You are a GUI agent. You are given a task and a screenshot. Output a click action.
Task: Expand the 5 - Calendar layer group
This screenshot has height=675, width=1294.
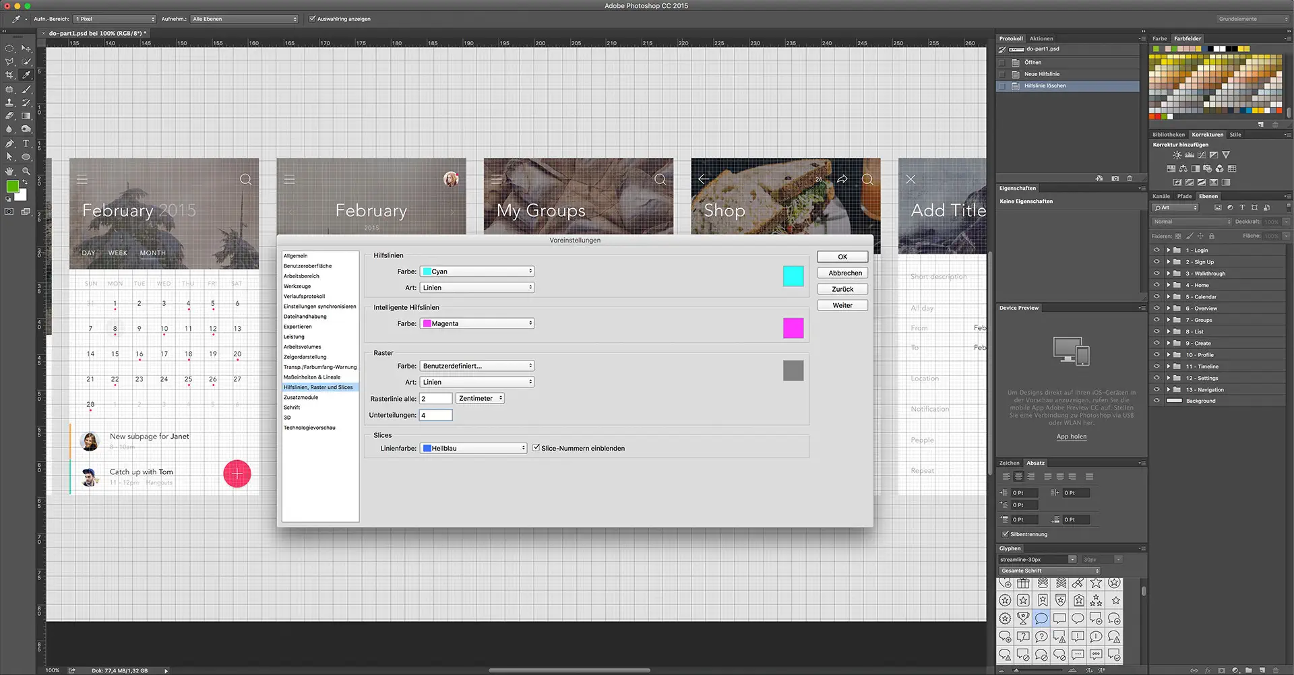1169,296
